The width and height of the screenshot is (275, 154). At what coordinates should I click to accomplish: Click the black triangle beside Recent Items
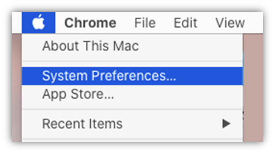[226, 124]
